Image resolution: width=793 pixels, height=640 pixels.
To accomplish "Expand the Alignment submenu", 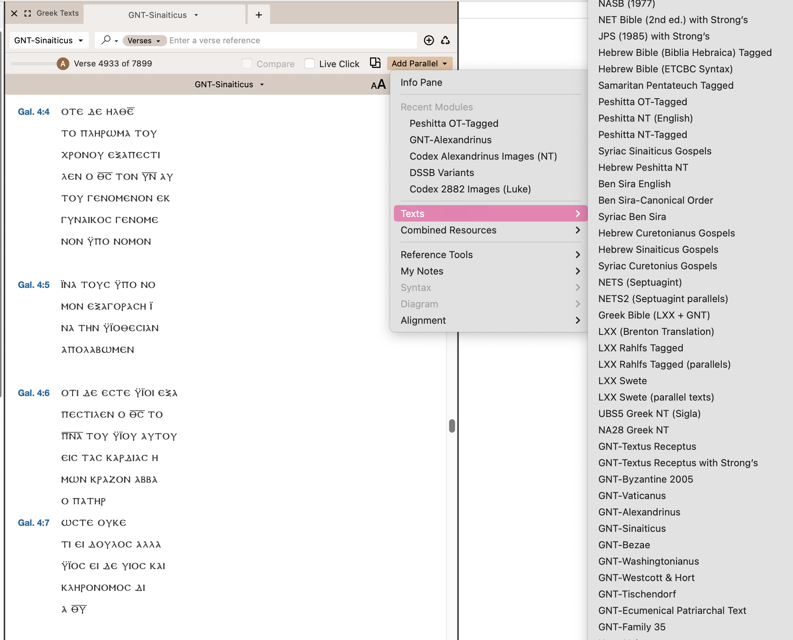I will [490, 320].
